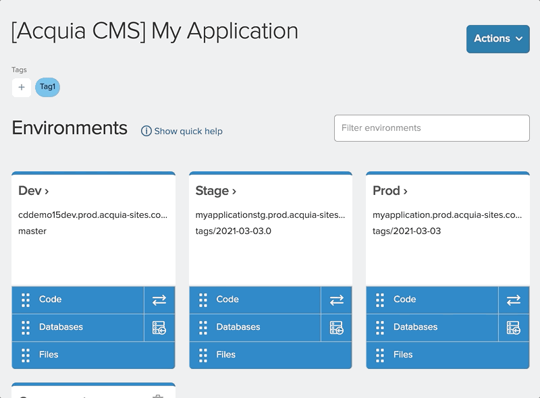
Task: Click the add tag plus button
Action: pyautogui.click(x=22, y=88)
